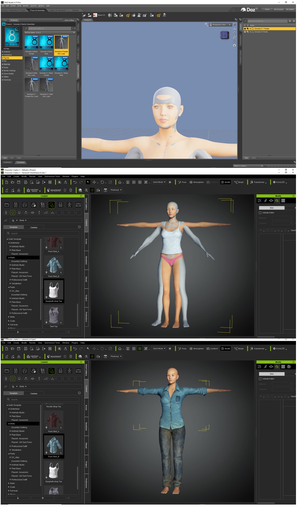Open the Sort by Name dropdown in DAZ Studio
303x507 pixels.
(x=49, y=32)
